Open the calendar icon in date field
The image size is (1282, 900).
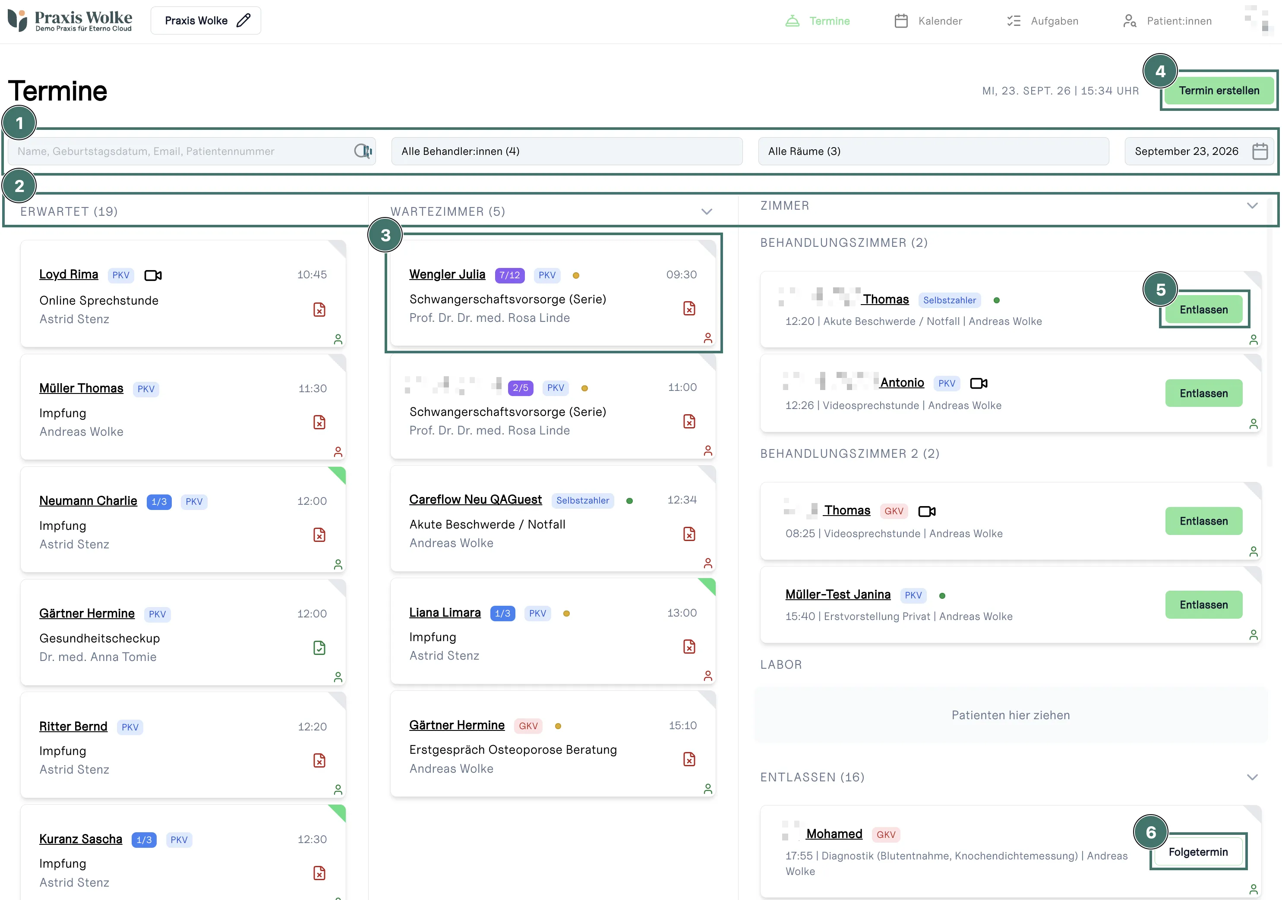click(1260, 151)
